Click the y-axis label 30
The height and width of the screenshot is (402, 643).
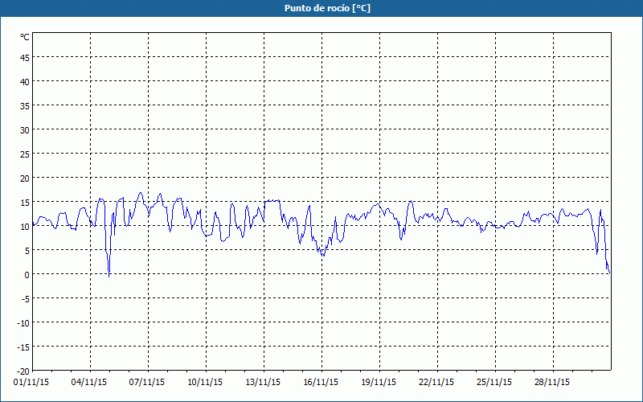(25, 130)
